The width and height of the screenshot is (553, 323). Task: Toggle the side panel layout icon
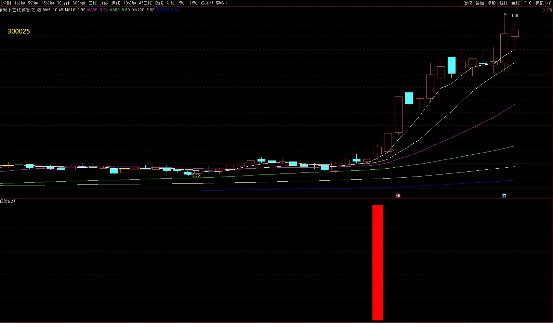550,10
